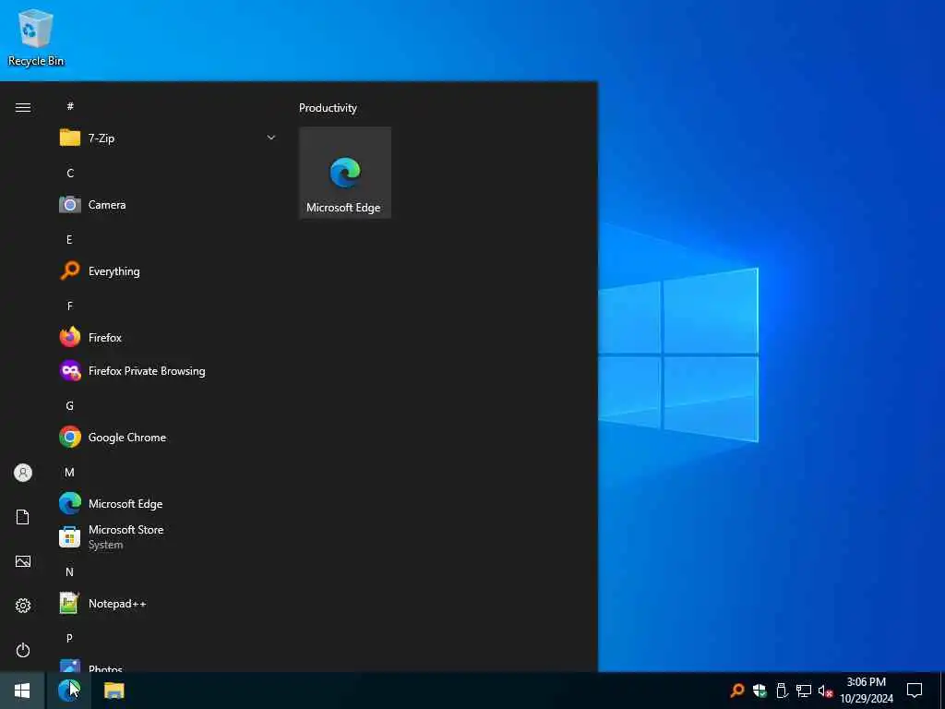Click the muted volume tray icon
Image resolution: width=945 pixels, height=709 pixels.
825,691
